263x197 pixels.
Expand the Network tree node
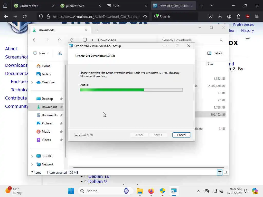pyautogui.click(x=32, y=164)
